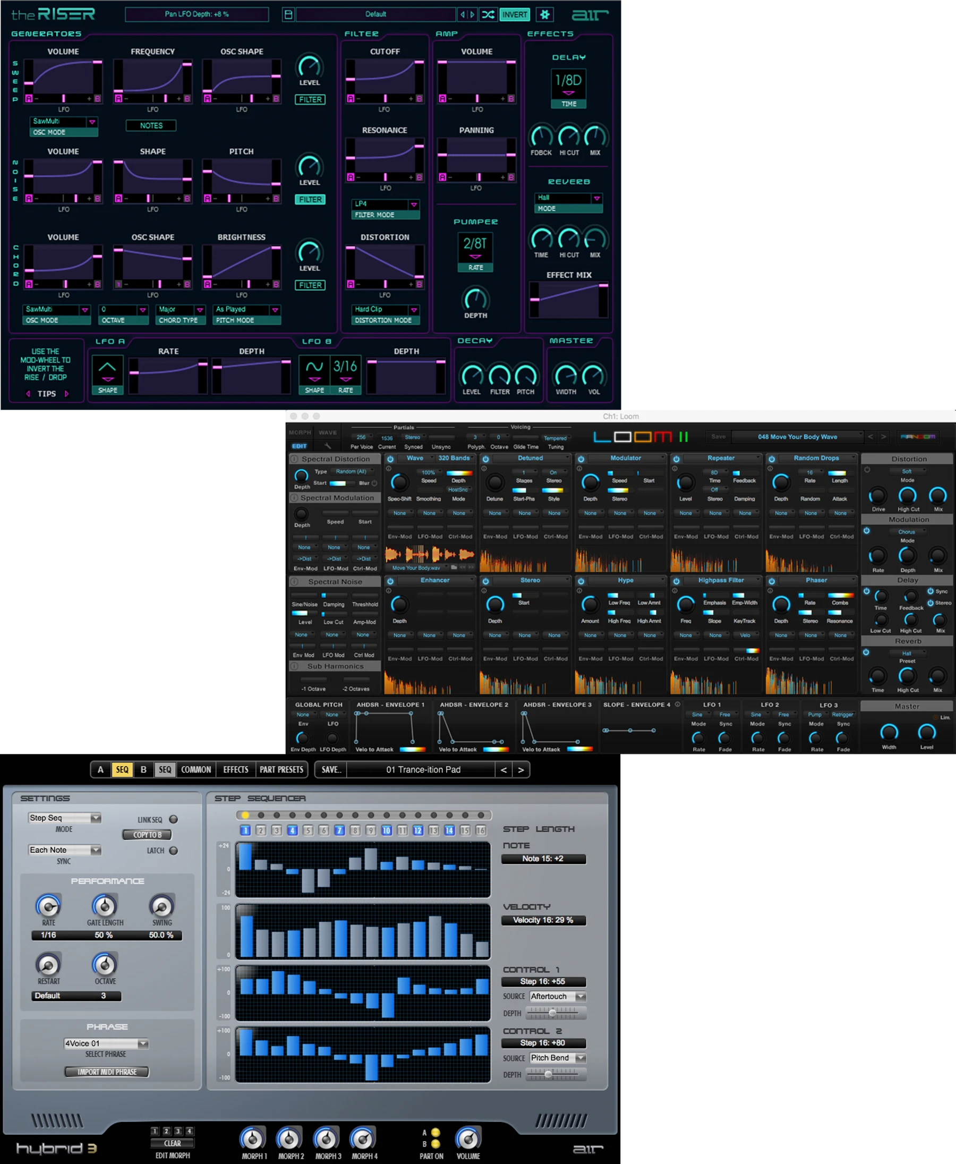Open the PART PRESETS tab in Hybrid 3

[x=281, y=770]
